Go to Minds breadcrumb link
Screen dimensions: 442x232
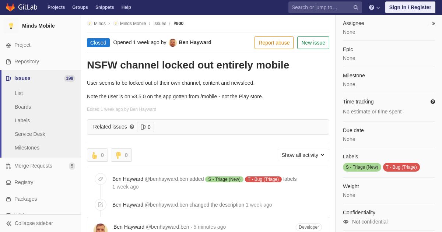[100, 24]
